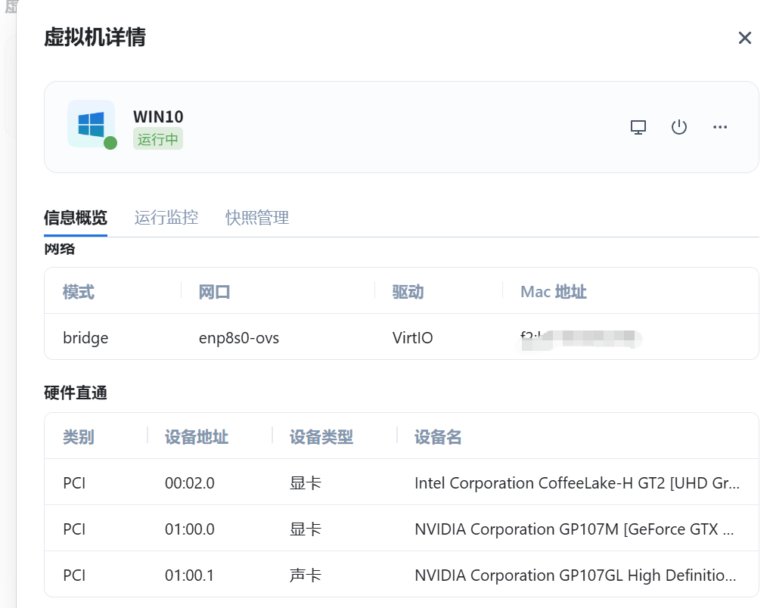
Task: Click the Mac 地址 column header
Action: pyautogui.click(x=553, y=292)
